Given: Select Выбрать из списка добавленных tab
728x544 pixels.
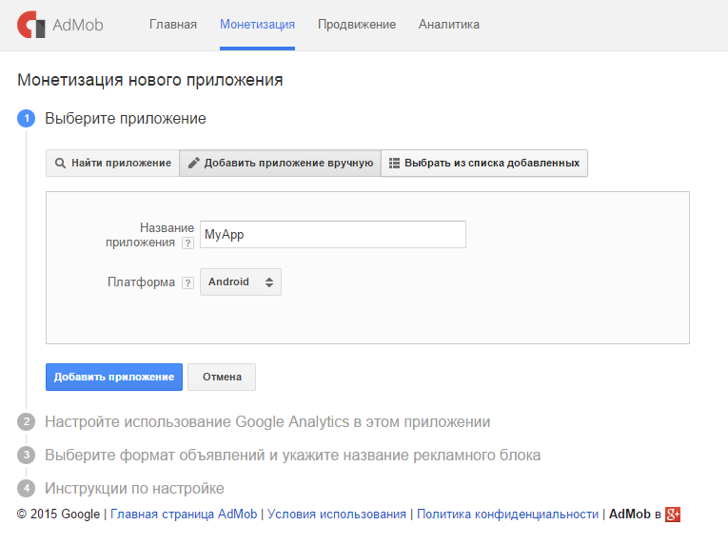Looking at the screenshot, I should tap(484, 163).
